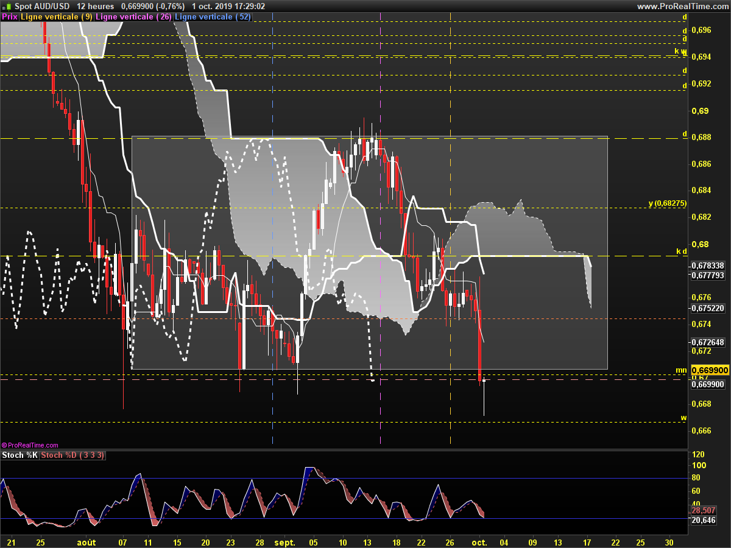Click the ©ProRealTime.com copyright link

tap(30, 445)
